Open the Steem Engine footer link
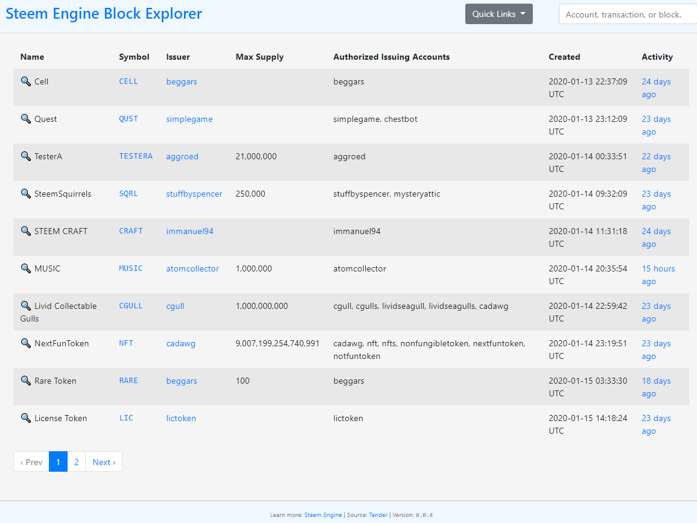 (x=323, y=515)
